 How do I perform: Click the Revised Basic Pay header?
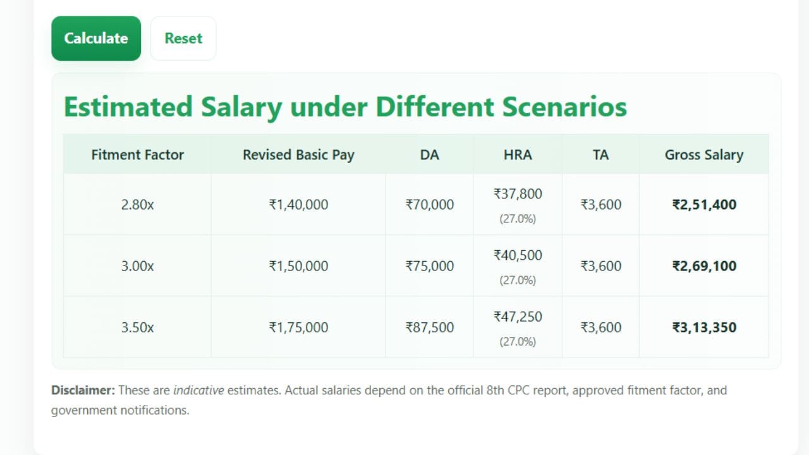[298, 155]
